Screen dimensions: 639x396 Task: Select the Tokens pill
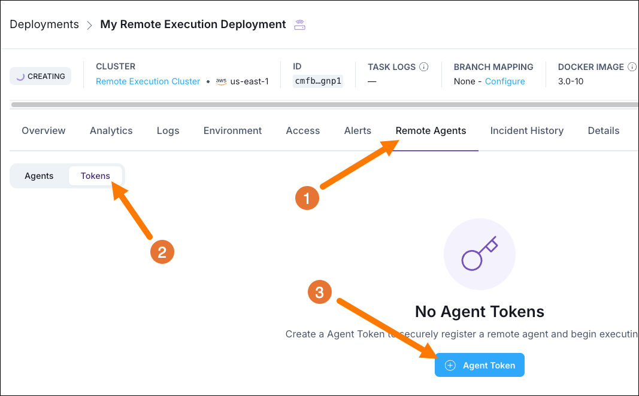95,175
